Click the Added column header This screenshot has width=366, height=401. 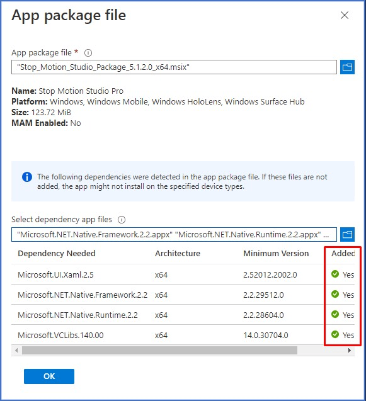(343, 253)
